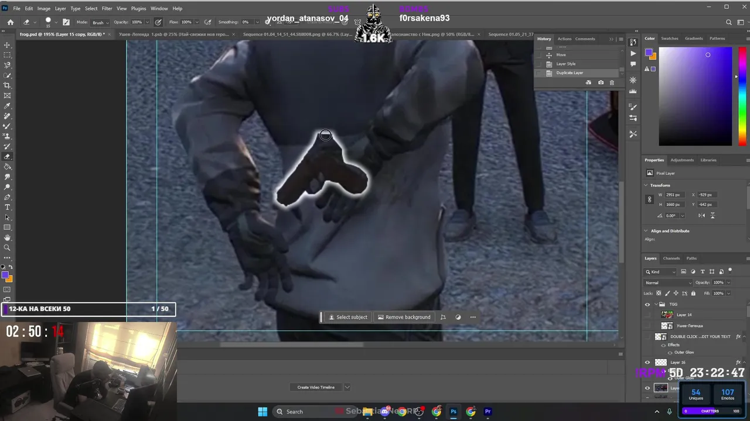
Task: Select the Paint Bucket tool
Action: [7, 167]
